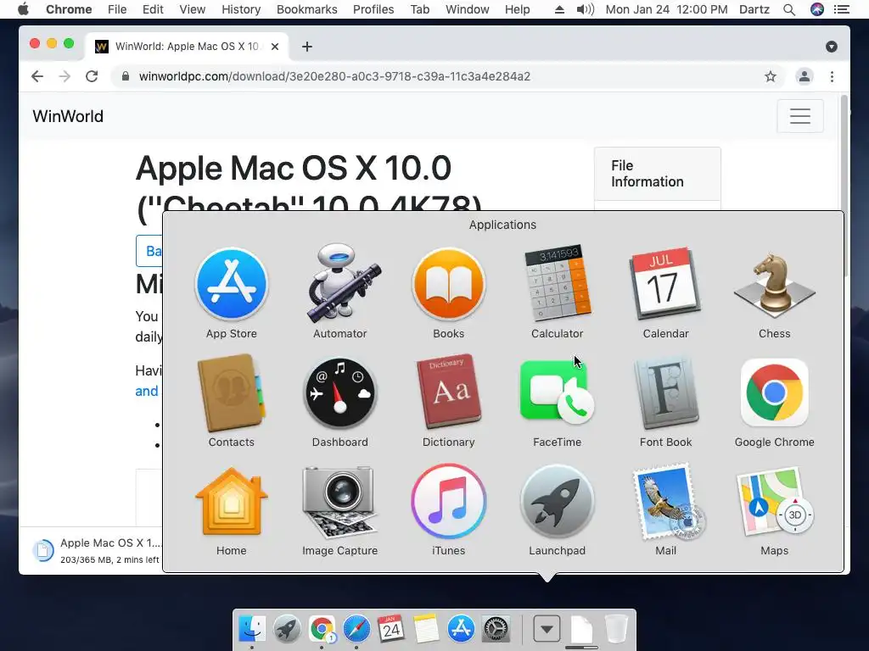The height and width of the screenshot is (651, 869).
Task: Open the Trash in the Dock
Action: pos(616,629)
